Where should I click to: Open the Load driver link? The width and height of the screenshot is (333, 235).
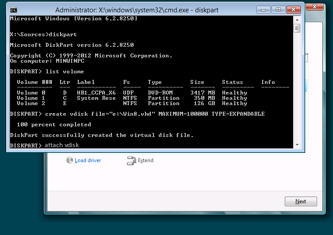tap(88, 160)
